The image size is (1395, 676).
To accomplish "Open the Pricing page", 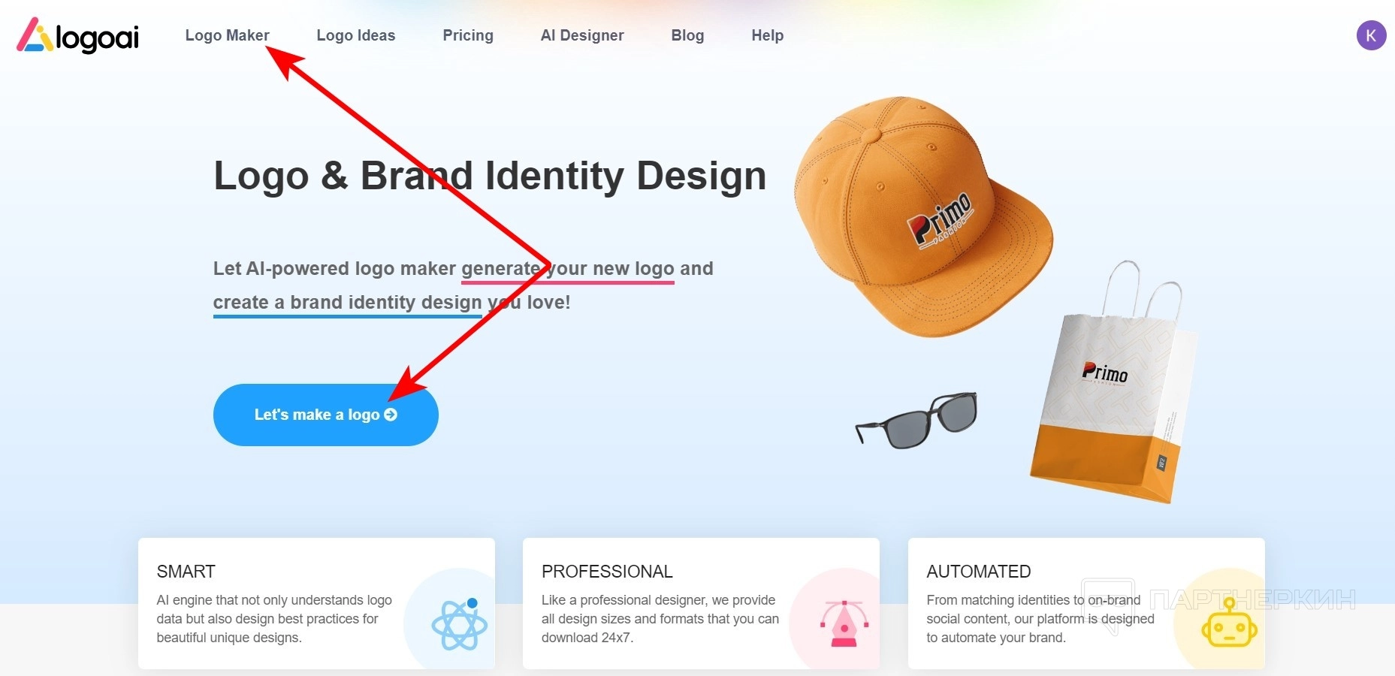I will coord(468,35).
